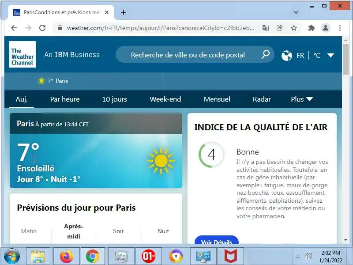Click the INDICE DE LA QUALITÉ DE L'AIR heading
Image resolution: width=353 pixels, height=265 pixels.
tap(261, 127)
